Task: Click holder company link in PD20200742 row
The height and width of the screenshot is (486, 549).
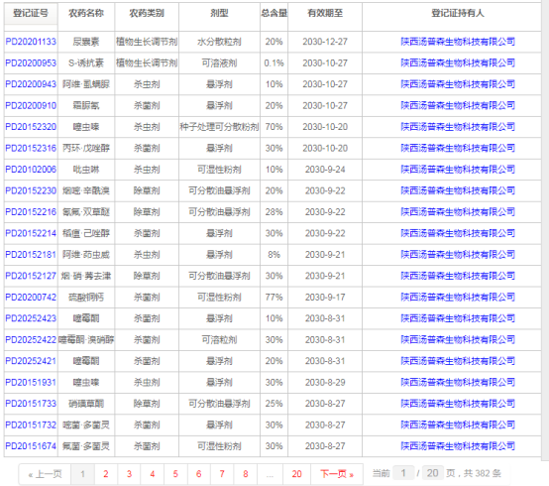Action: click(458, 298)
